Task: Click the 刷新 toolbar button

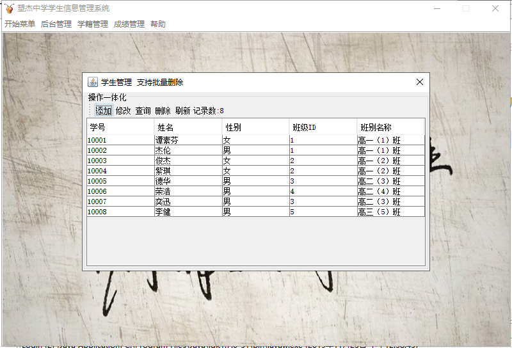Action: point(182,111)
